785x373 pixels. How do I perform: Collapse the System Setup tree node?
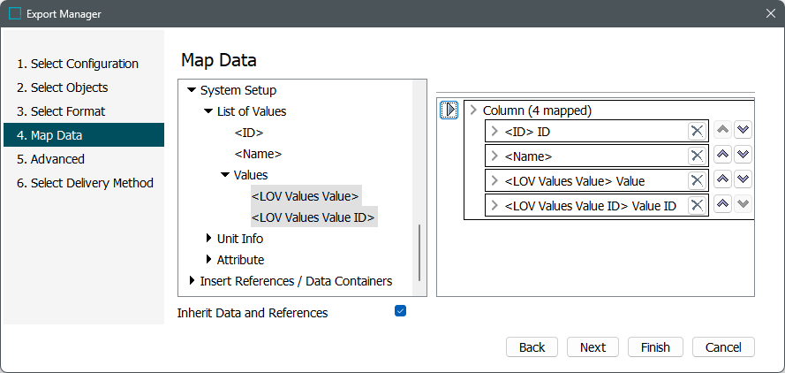pos(192,90)
